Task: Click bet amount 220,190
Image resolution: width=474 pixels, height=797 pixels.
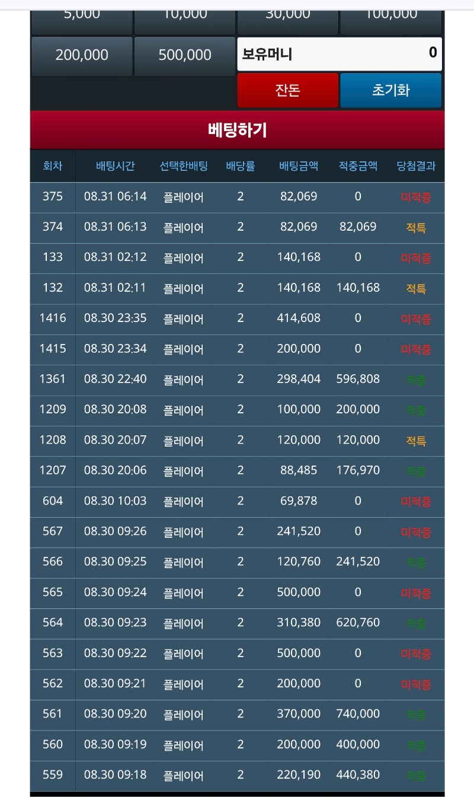Action: click(x=299, y=774)
